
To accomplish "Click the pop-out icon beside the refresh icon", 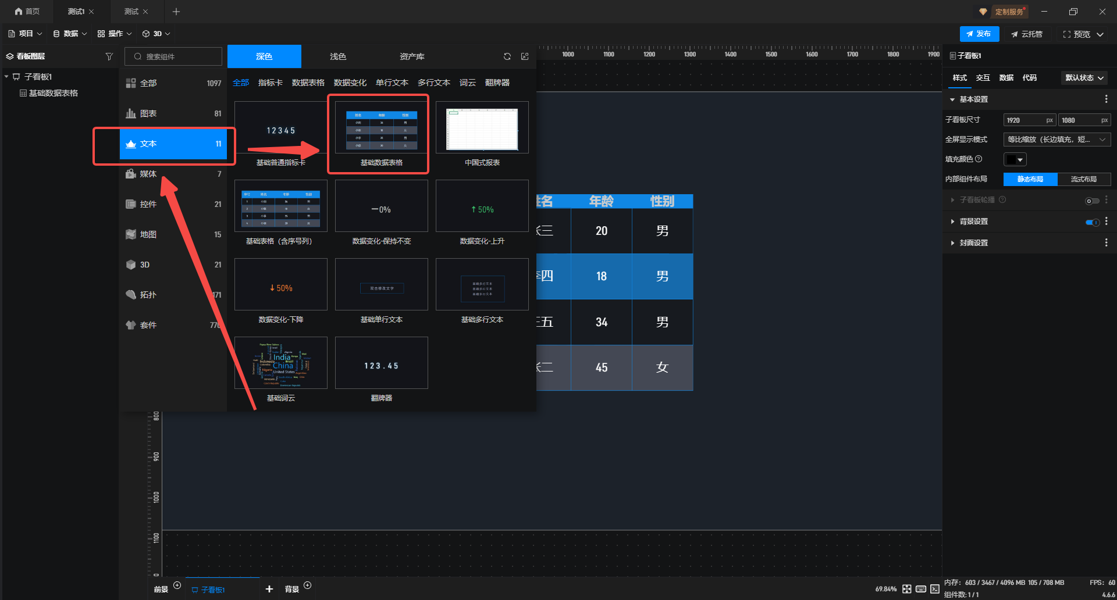I will pos(525,56).
